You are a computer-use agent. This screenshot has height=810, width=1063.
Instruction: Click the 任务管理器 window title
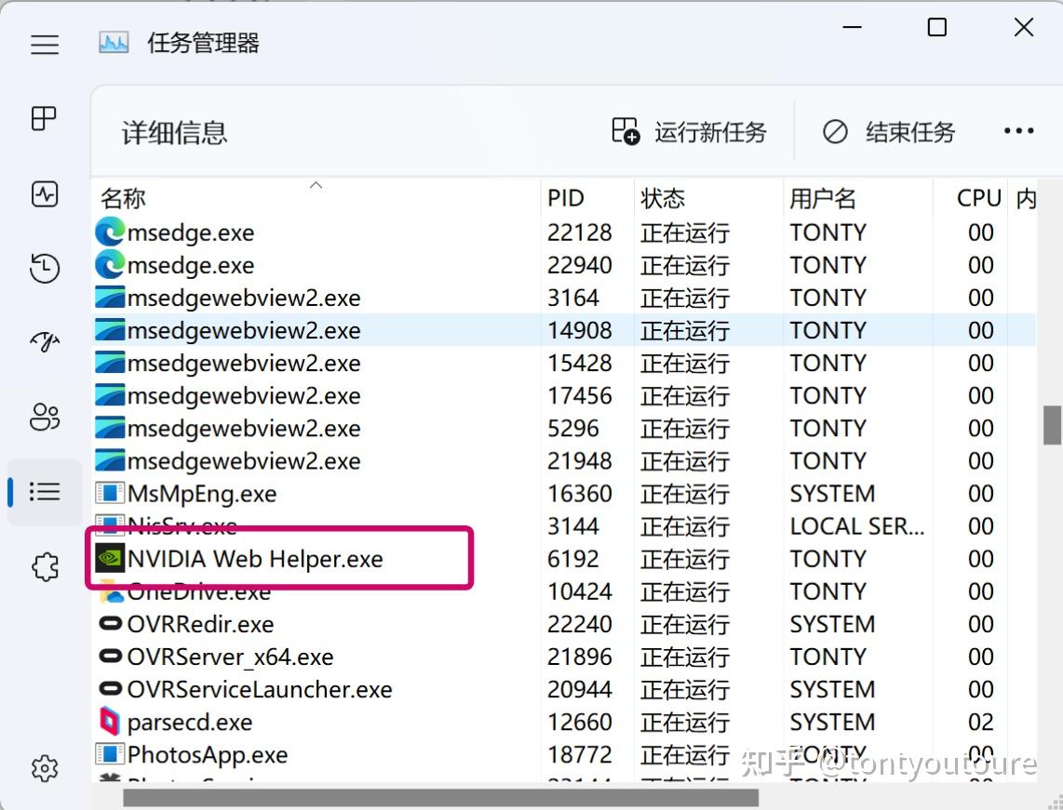point(203,43)
